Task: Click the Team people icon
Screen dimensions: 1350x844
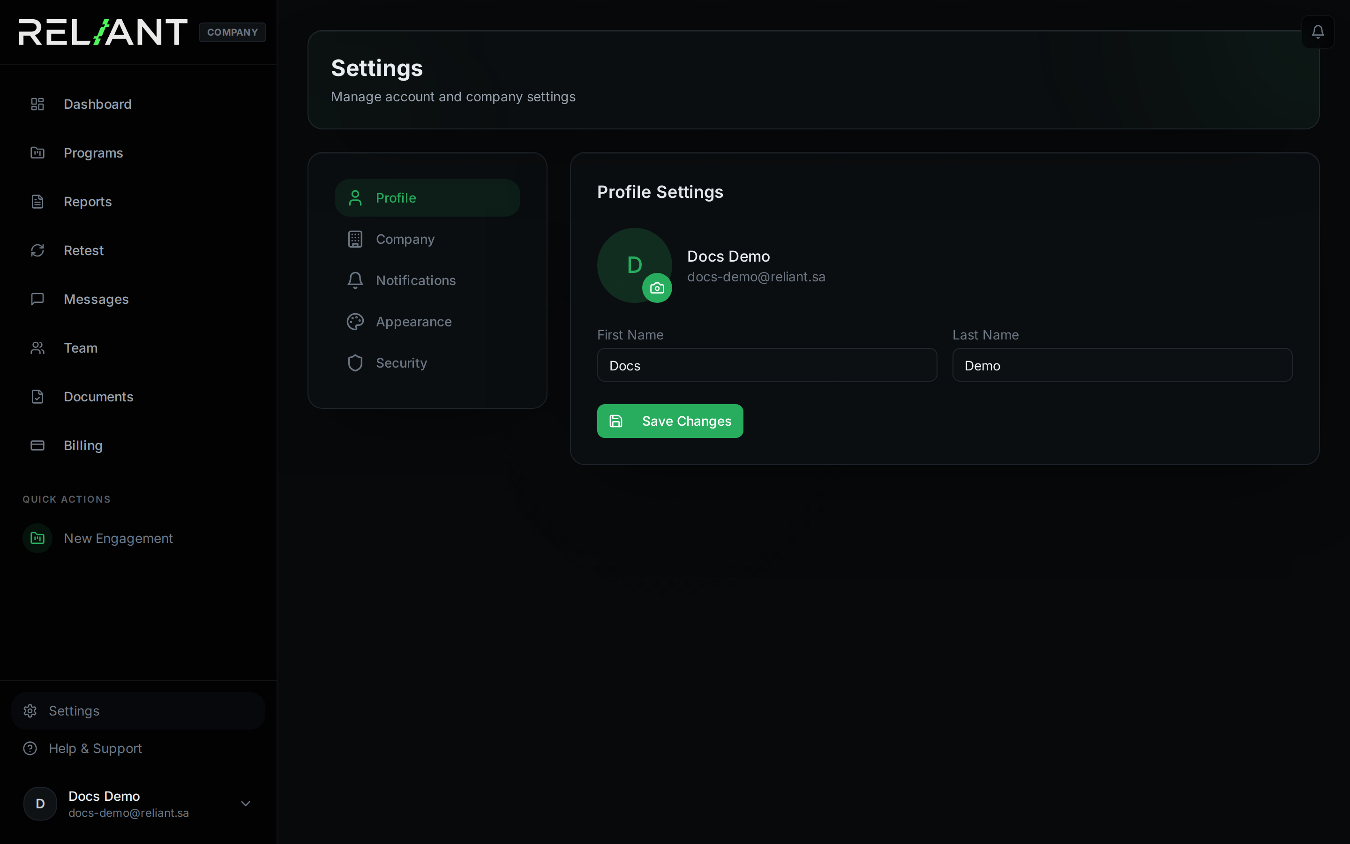Action: coord(37,348)
